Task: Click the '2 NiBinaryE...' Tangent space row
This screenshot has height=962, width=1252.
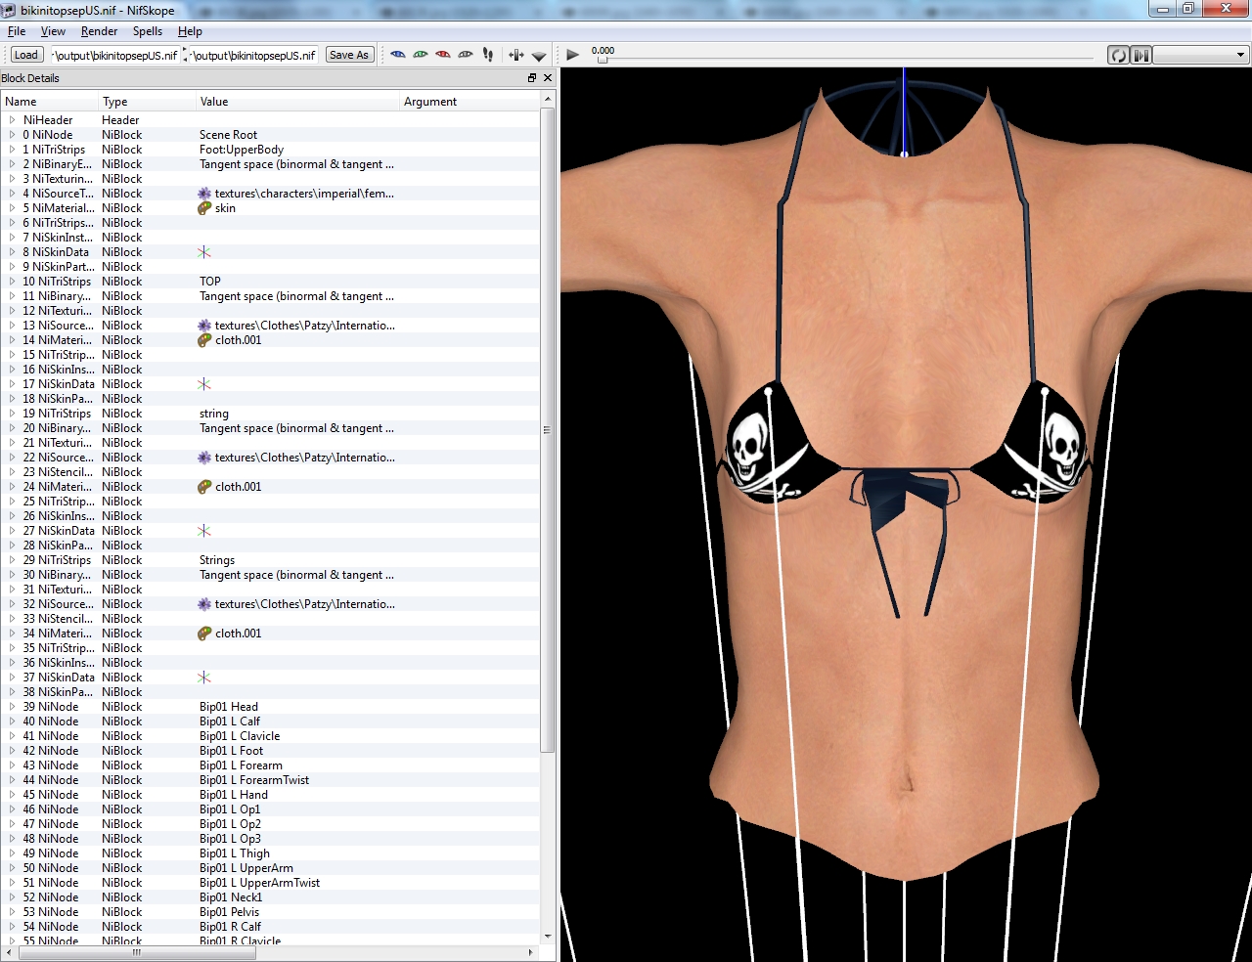Action: 270,164
